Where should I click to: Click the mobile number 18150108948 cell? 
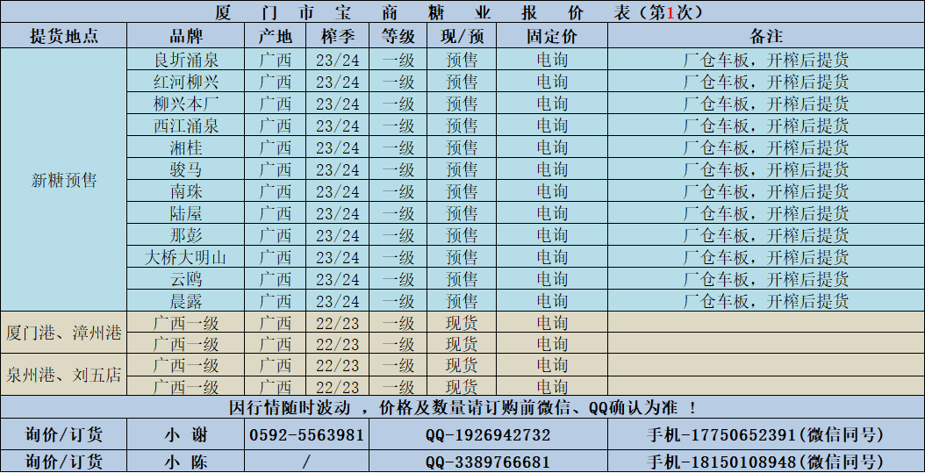tap(765, 462)
